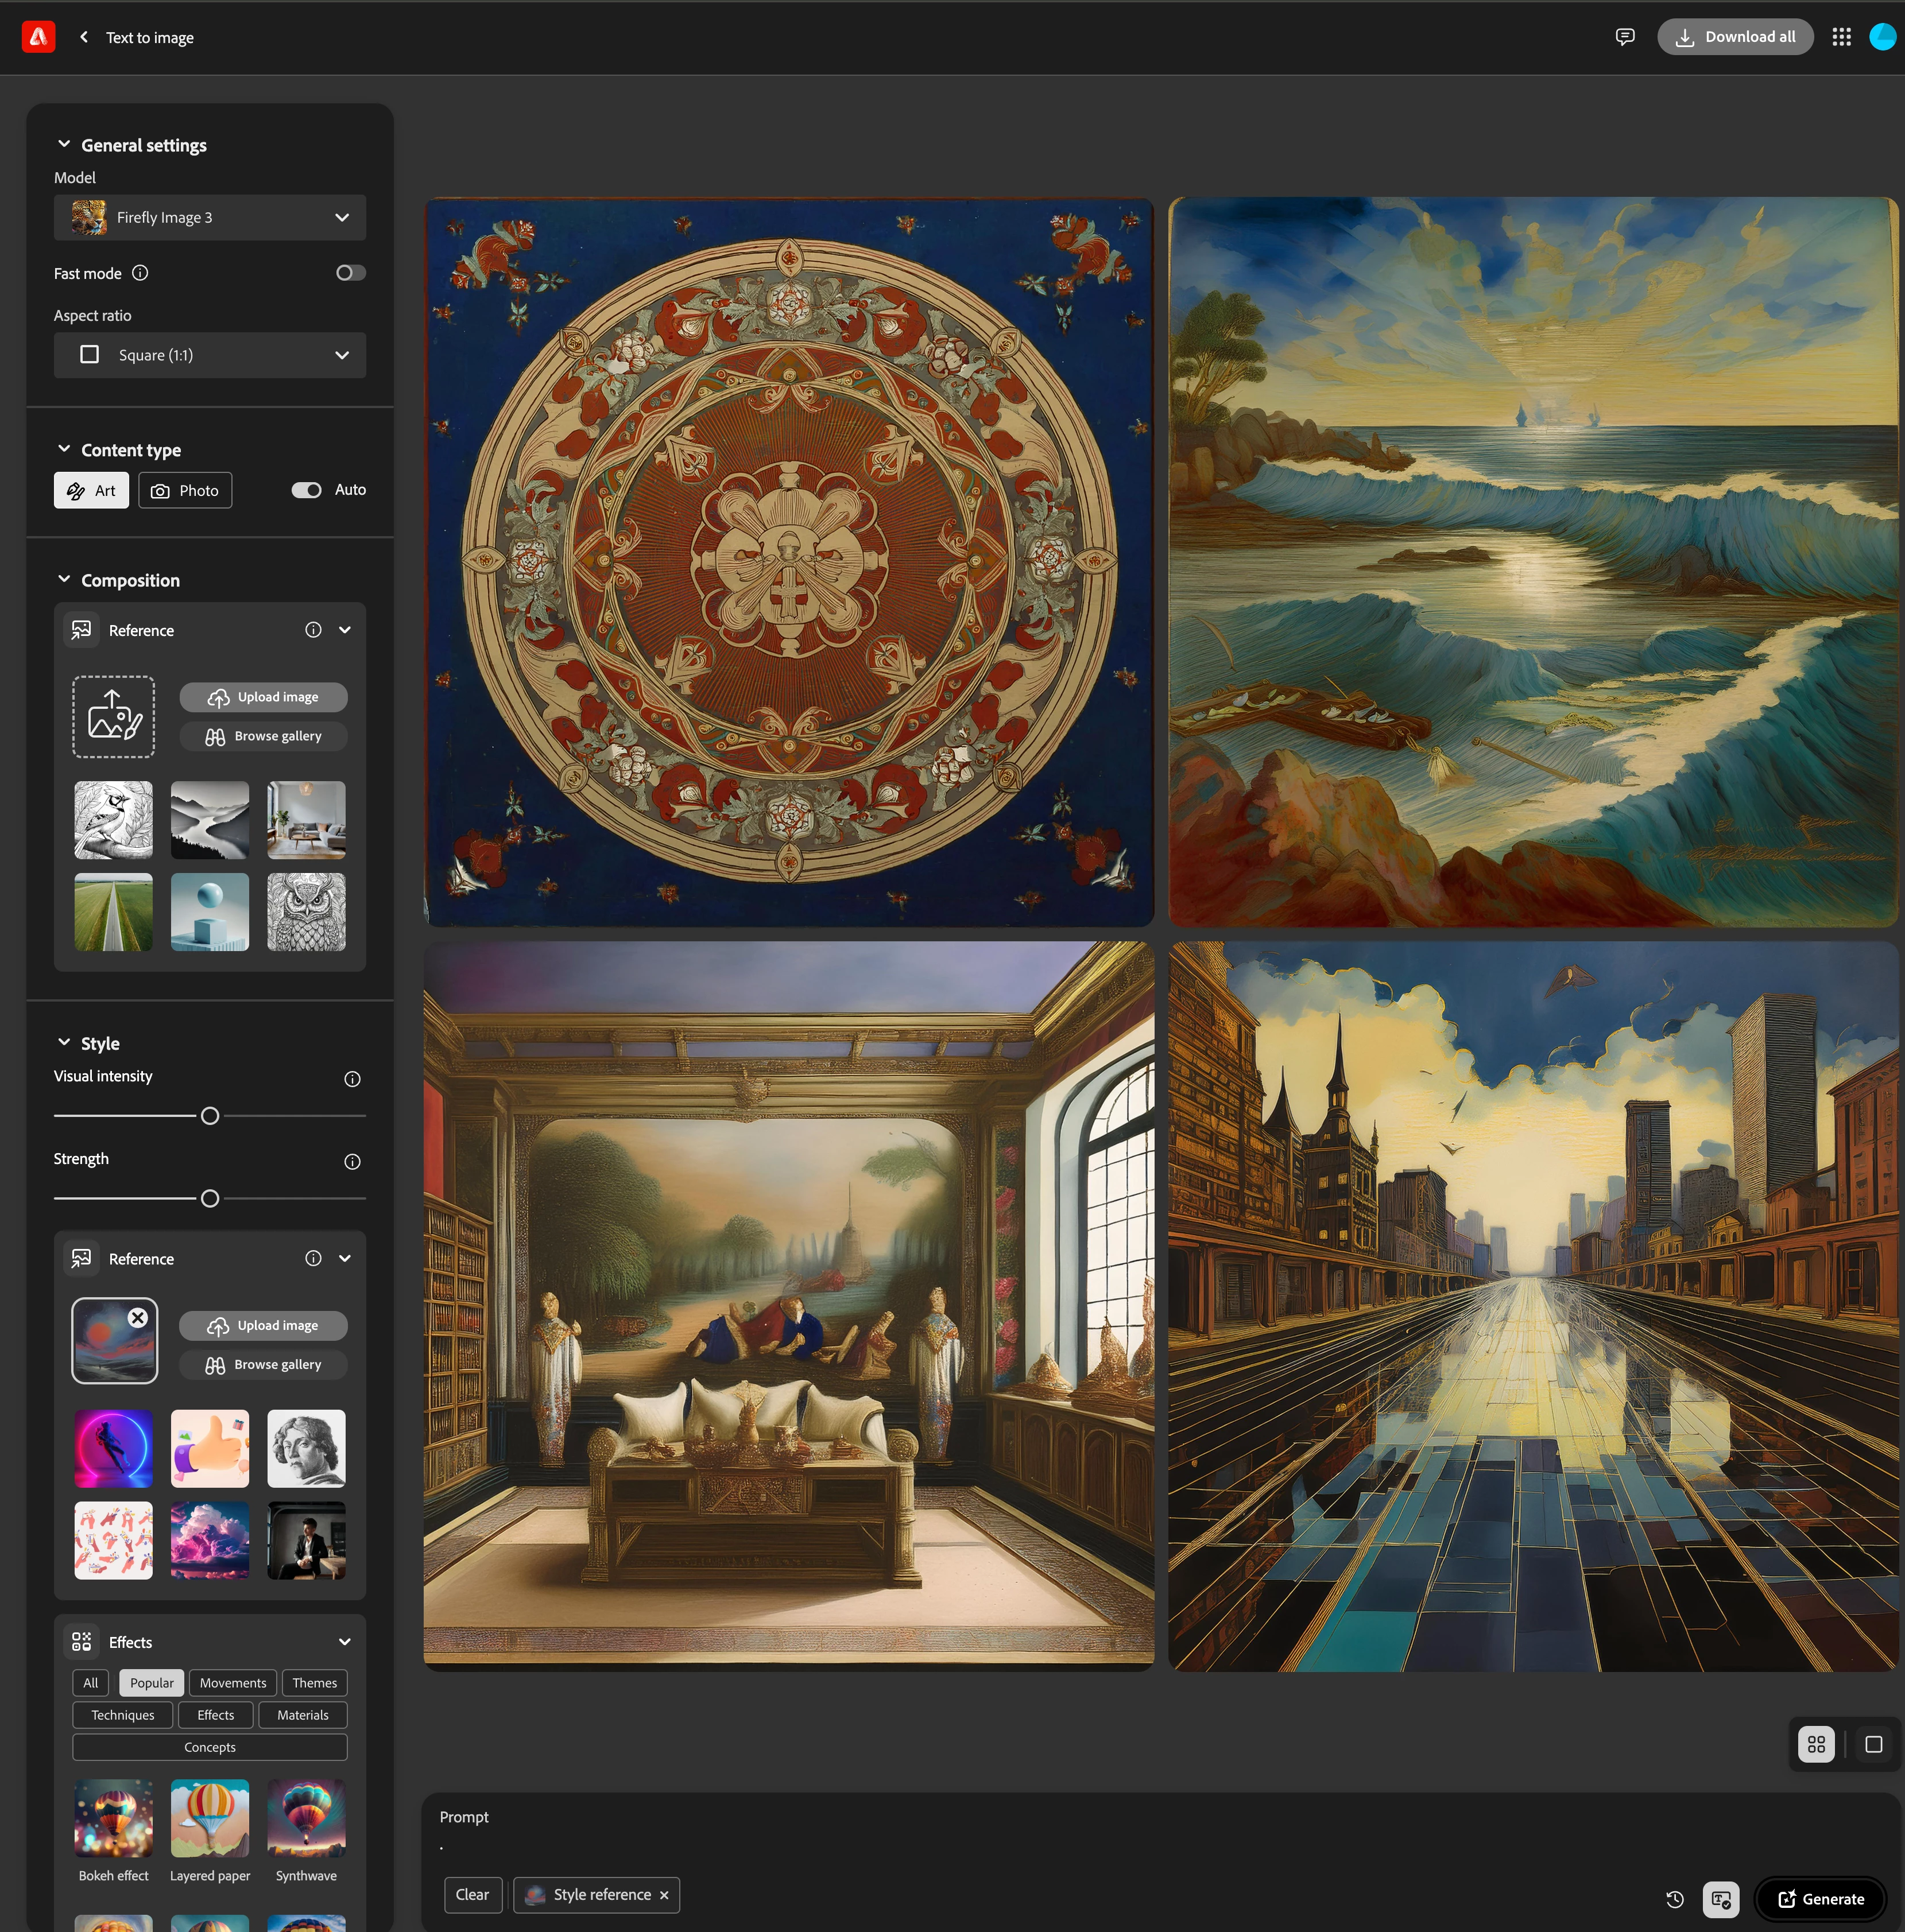Image resolution: width=1905 pixels, height=1932 pixels.
Task: Click Download all button
Action: click(1735, 37)
